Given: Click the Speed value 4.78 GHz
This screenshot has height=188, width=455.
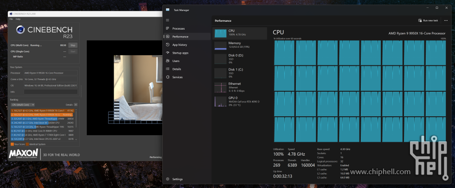Looking at the screenshot, I should pyautogui.click(x=296, y=154).
